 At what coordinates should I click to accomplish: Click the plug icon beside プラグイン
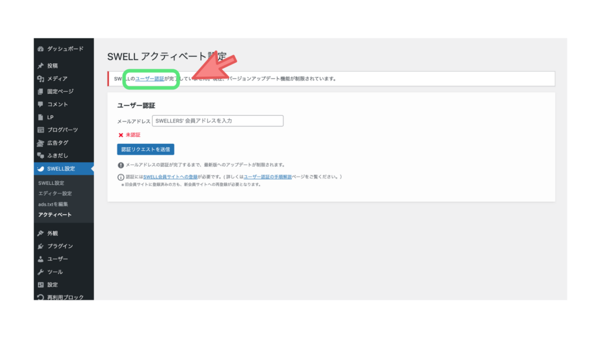click(x=40, y=246)
